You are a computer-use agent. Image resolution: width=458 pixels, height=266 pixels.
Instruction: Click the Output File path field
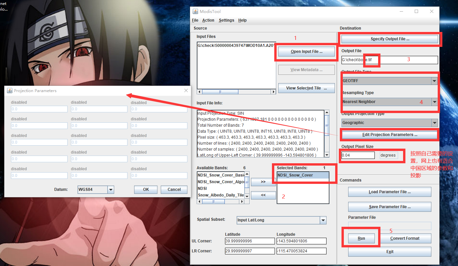[x=390, y=60]
